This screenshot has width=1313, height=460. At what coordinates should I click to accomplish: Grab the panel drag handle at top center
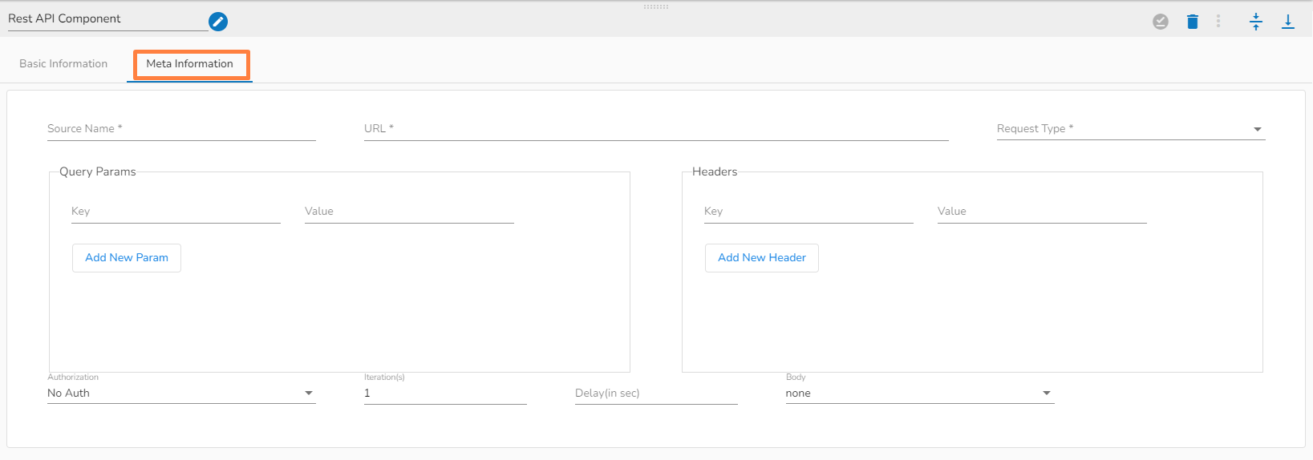656,6
